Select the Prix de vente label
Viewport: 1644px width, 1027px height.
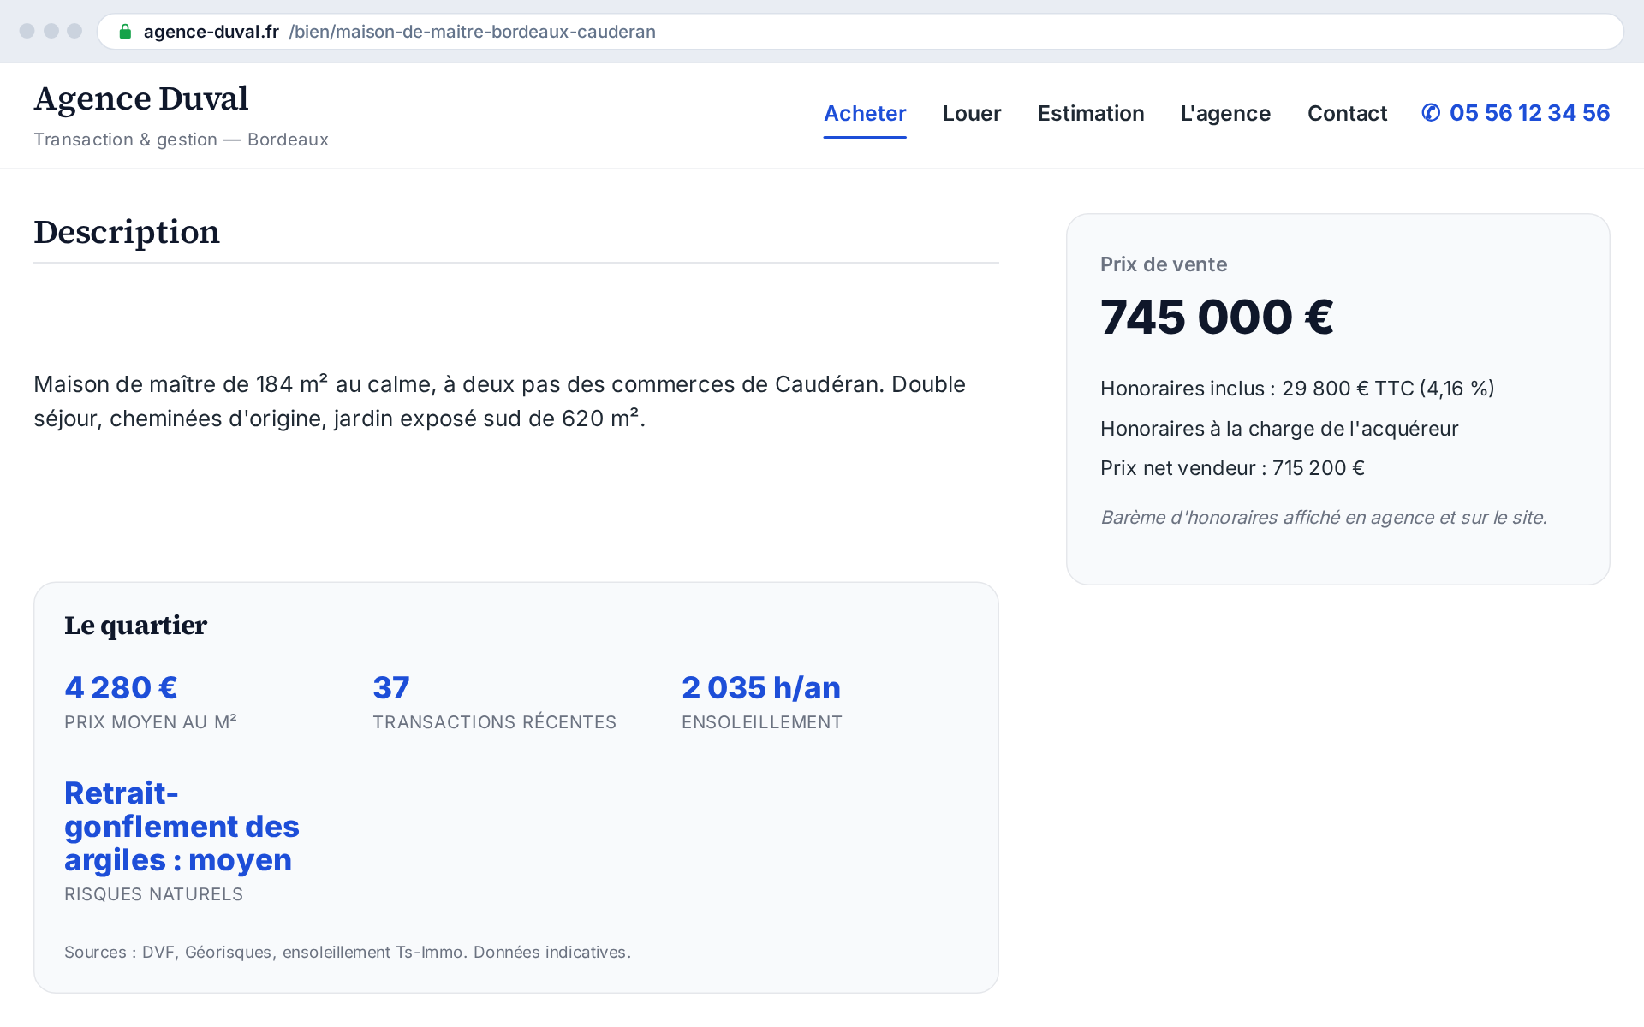pyautogui.click(x=1164, y=264)
